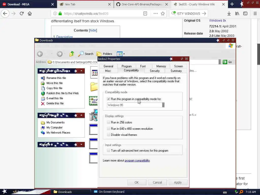
Task: Hide the wiki Contents box
Action: (93, 30)
